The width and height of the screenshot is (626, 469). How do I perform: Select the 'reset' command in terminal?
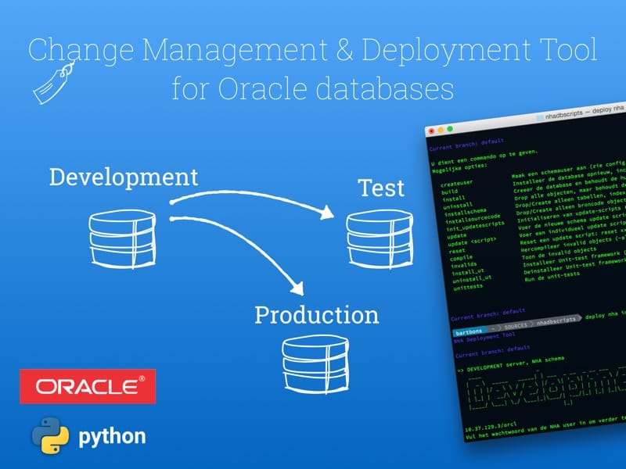[x=457, y=251]
